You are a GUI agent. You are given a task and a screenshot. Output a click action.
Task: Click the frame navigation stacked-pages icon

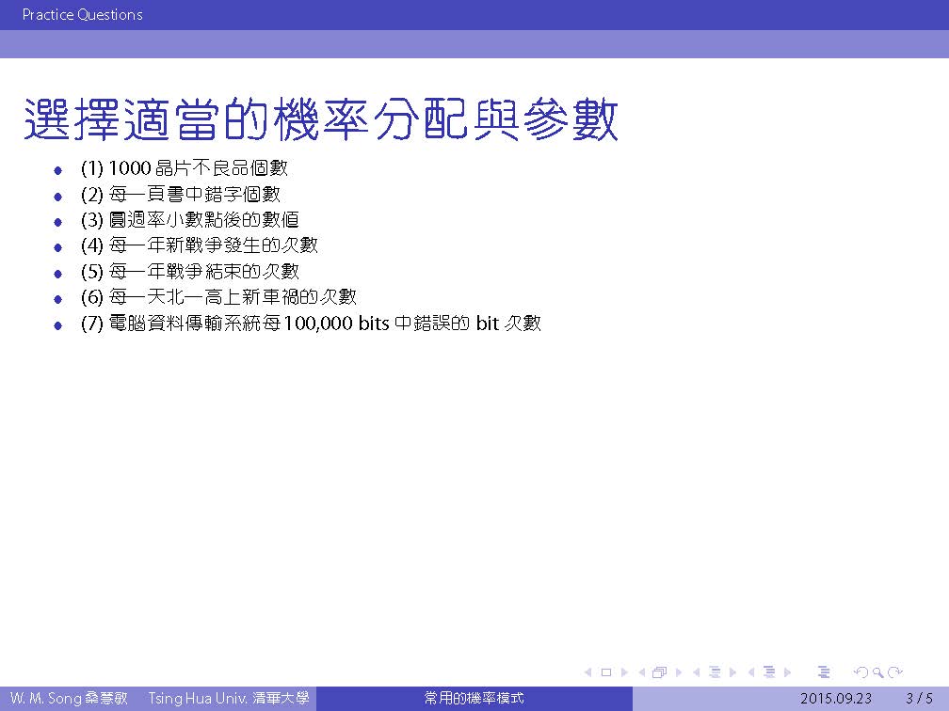click(x=659, y=672)
